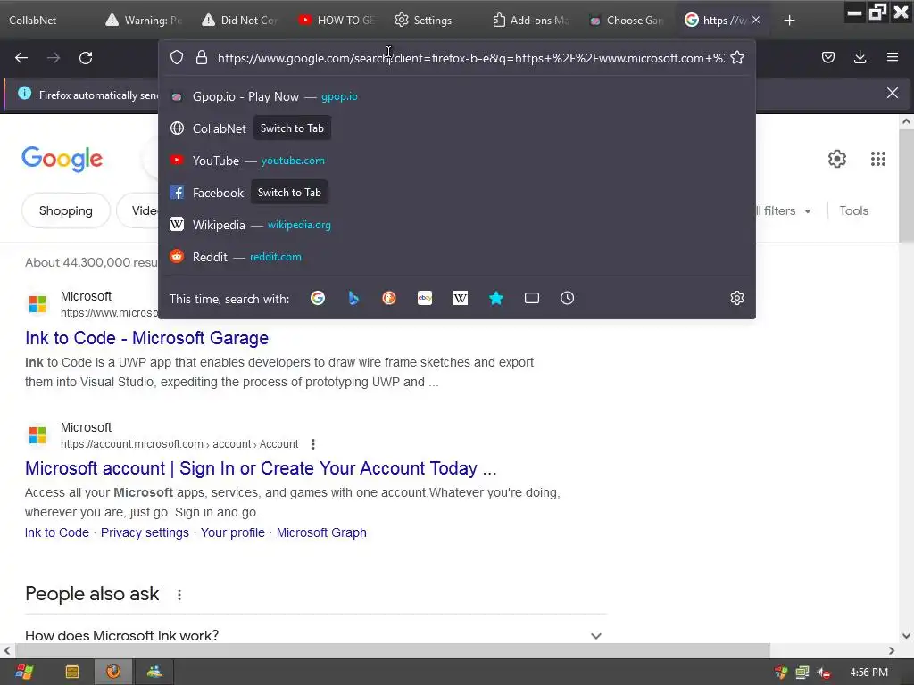Screen dimensions: 914x685
Task: Open the file manager taskbar icon
Action: (x=72, y=673)
